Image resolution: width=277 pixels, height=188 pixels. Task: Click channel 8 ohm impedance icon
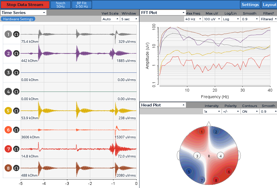(x=16, y=168)
